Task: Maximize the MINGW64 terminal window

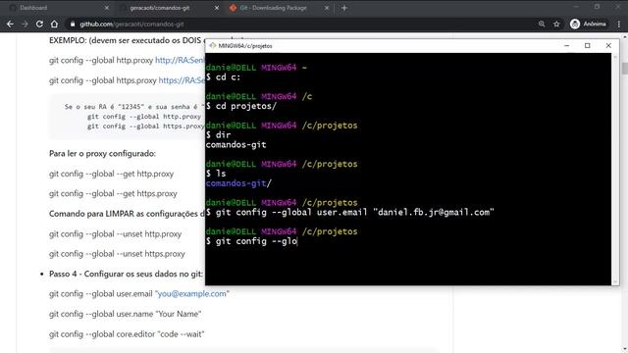Action: 588,46
